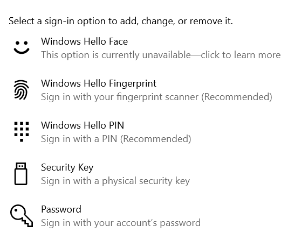Open the Windows Hello Fingerprint option
Screen dimensions: 281x240
click(x=99, y=83)
